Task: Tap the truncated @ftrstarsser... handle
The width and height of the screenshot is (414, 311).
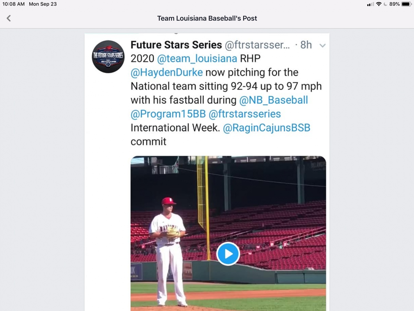Action: (257, 45)
